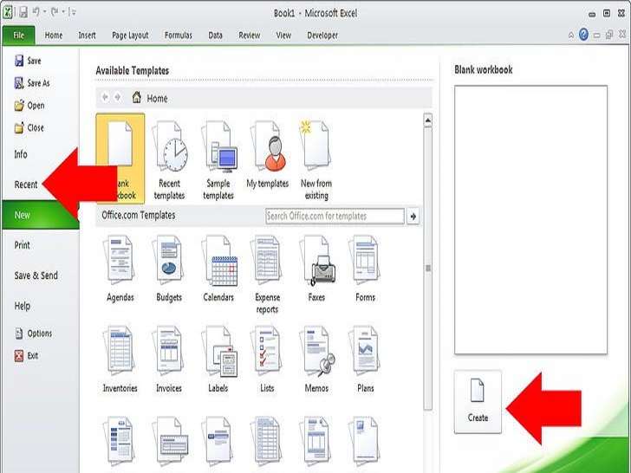
Task: Click the Create button
Action: (478, 402)
